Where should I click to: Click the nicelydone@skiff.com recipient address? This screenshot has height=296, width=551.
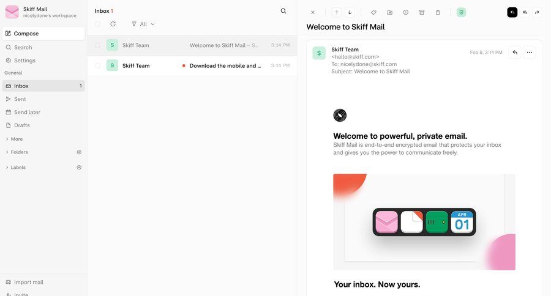coord(369,64)
